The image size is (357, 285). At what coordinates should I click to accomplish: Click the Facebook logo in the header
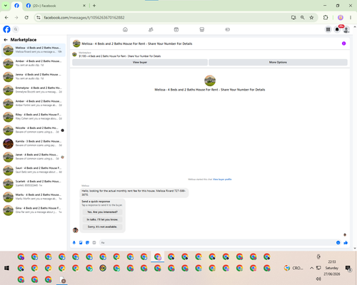click(x=6, y=29)
